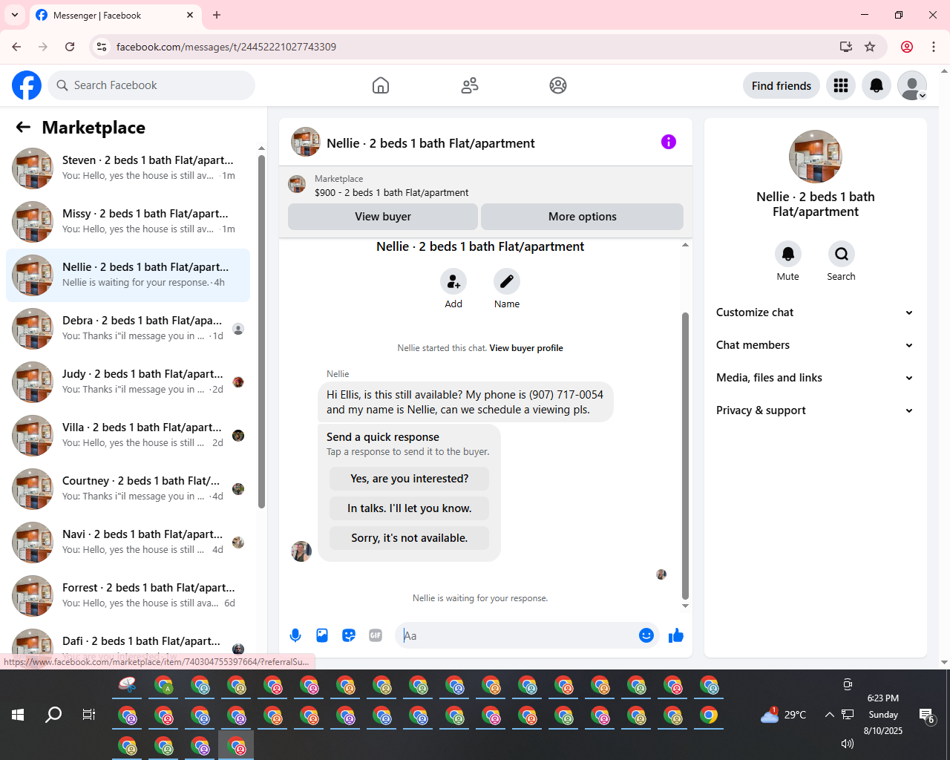Add people to the chat
The height and width of the screenshot is (760, 950).
[x=453, y=282]
